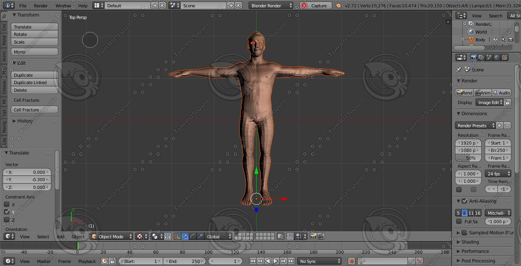The height and width of the screenshot is (266, 521).
Task: Select the rotate arc manipulator
Action: (x=192, y=236)
